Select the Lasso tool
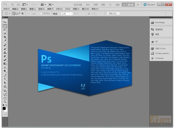The image size is (175, 129). [x=5, y=30]
